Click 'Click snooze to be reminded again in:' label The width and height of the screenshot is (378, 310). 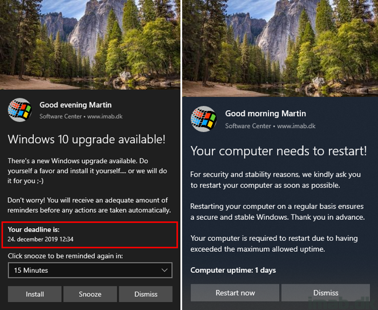[65, 256]
